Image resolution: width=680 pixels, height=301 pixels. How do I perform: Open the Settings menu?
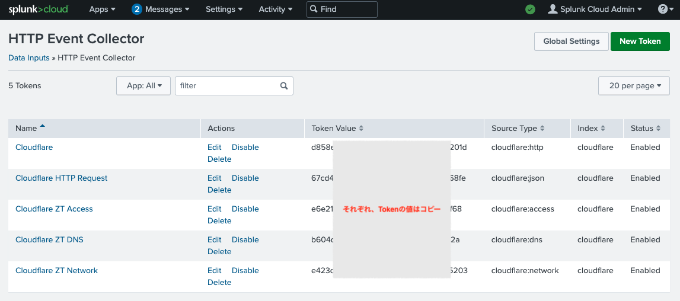224,9
